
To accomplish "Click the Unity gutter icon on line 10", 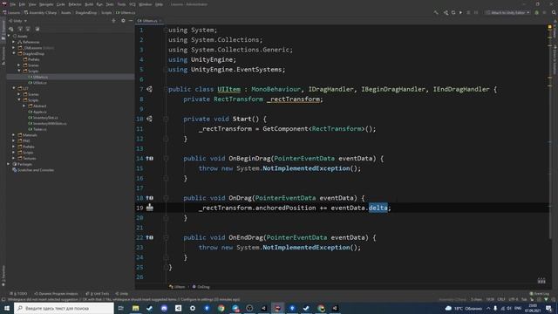I will tap(149, 119).
